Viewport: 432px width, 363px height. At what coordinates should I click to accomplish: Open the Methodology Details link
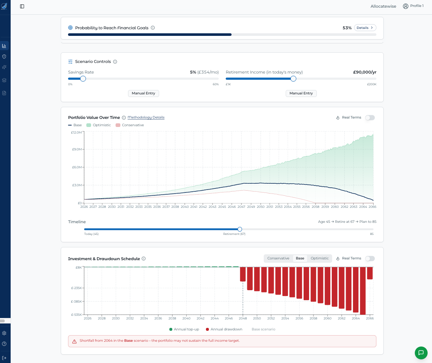[146, 117]
